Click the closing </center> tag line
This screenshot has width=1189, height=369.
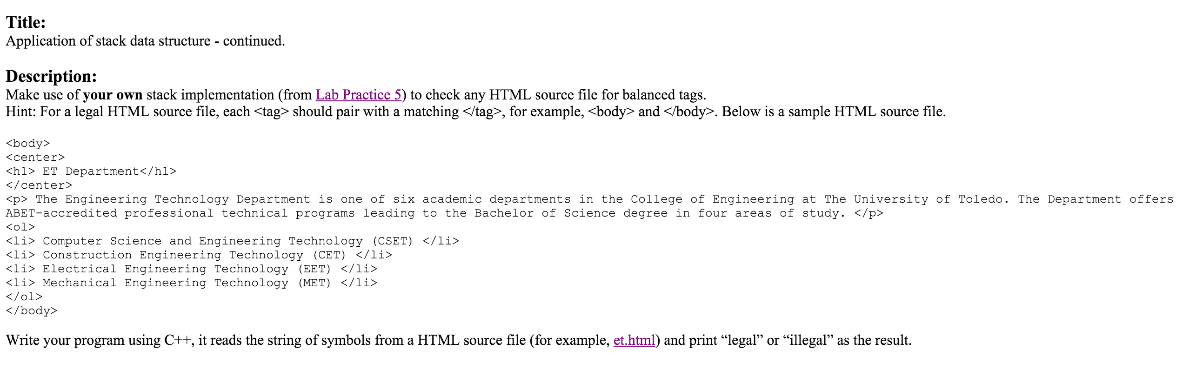pos(39,185)
